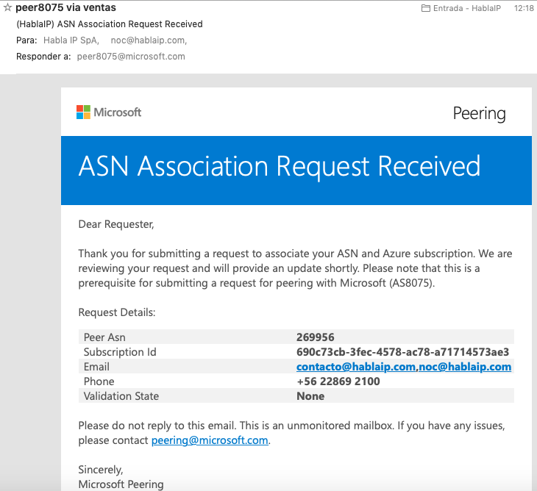Click the Entrada - HablaIP mailbox label

(467, 8)
